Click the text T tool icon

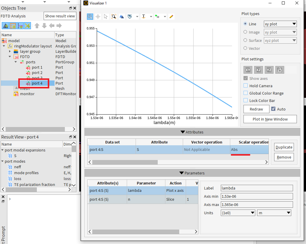click(144, 17)
